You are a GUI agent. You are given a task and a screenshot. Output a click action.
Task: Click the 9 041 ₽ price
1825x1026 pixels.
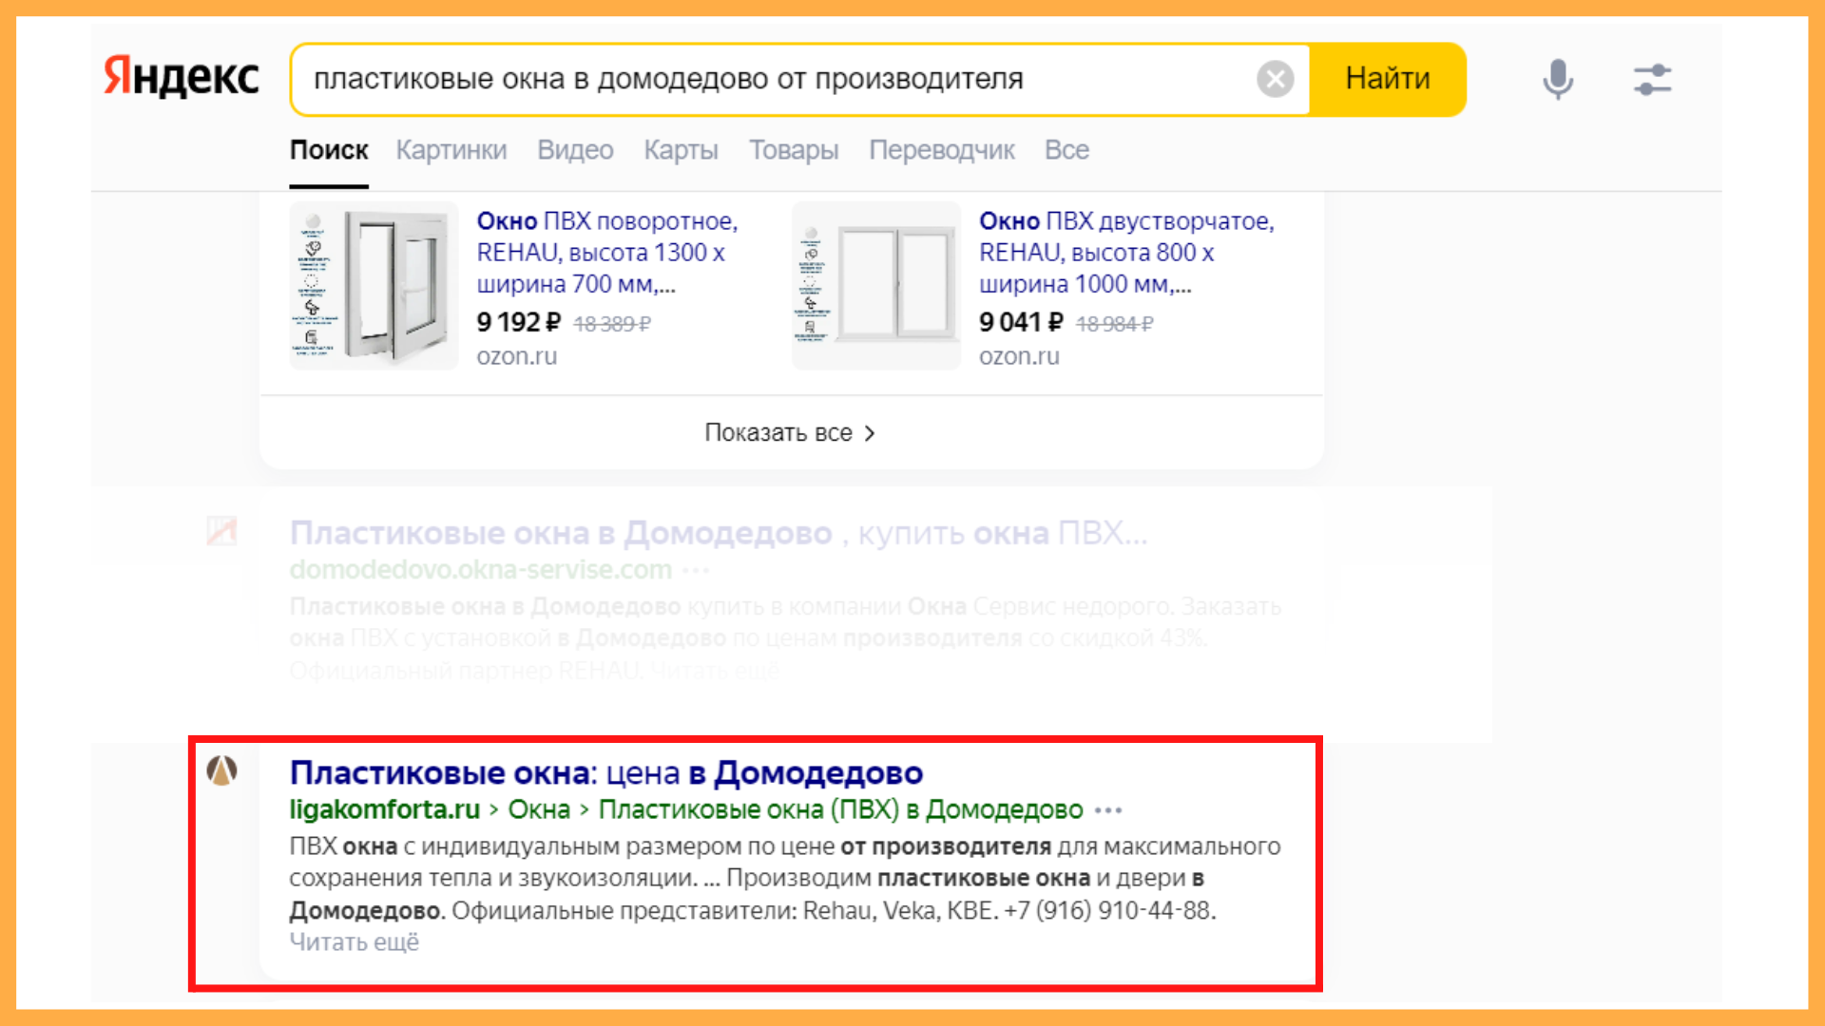coord(1021,323)
